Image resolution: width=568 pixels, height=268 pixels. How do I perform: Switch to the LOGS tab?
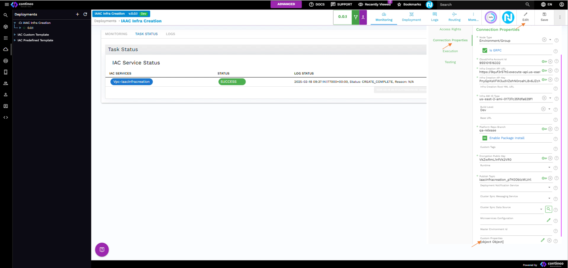pos(170,34)
